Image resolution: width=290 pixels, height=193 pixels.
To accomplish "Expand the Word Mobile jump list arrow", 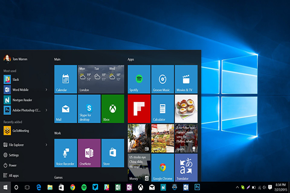I will 46,90.
